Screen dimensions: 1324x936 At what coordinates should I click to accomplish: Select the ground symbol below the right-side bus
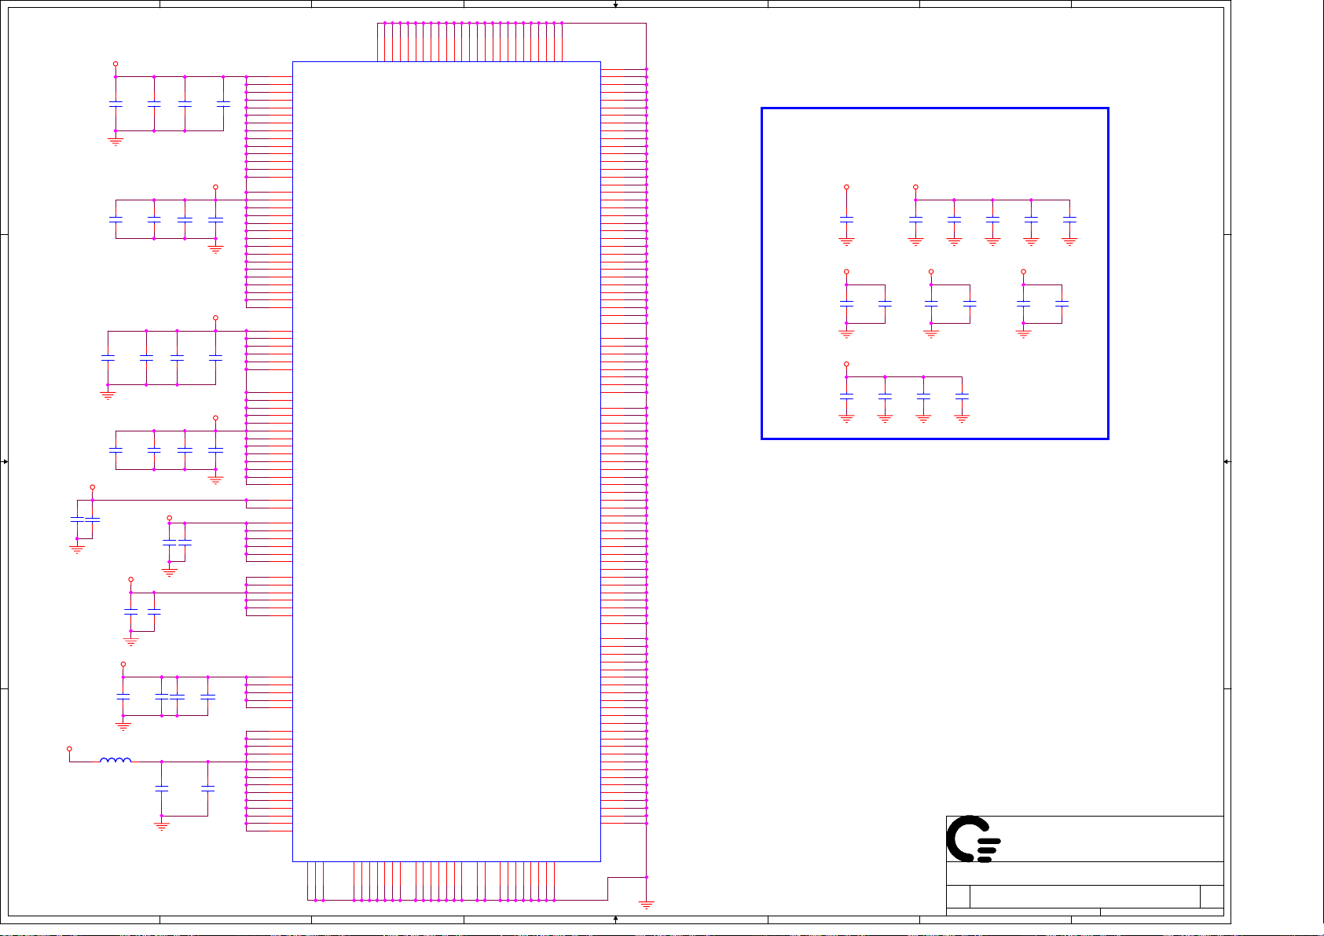coord(647,905)
